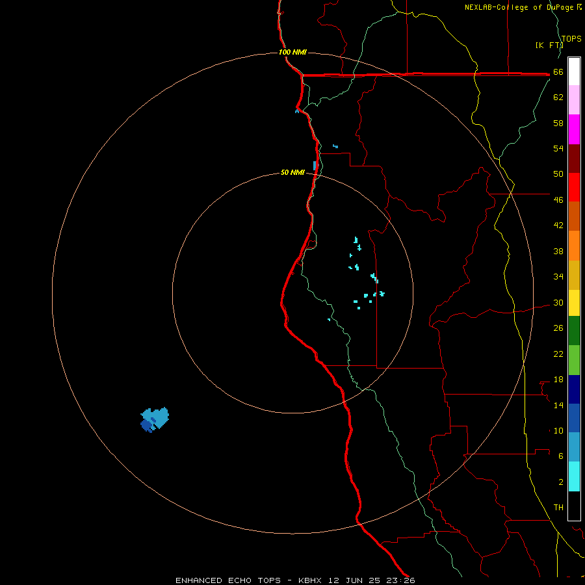The height and width of the screenshot is (585, 585).
Task: Click the 50 legend value
Action: coord(558,174)
